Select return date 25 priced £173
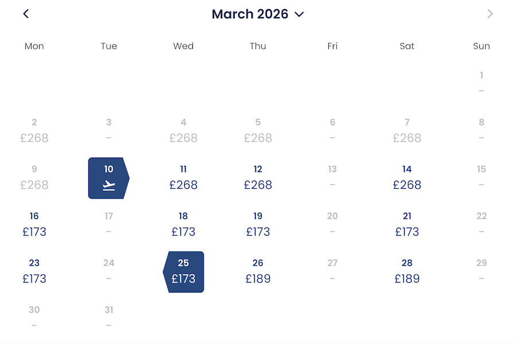 coord(183,272)
